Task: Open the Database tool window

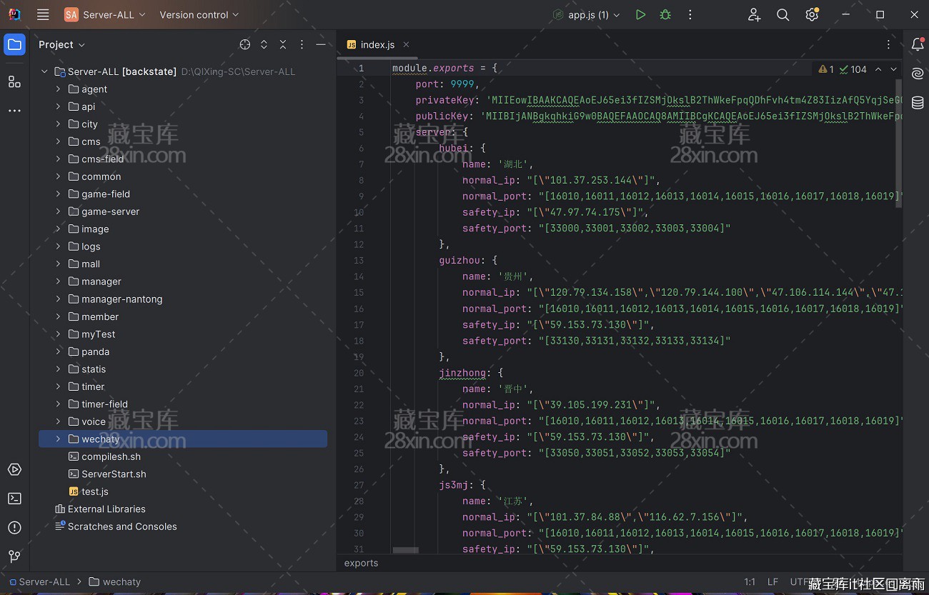Action: coord(918,103)
